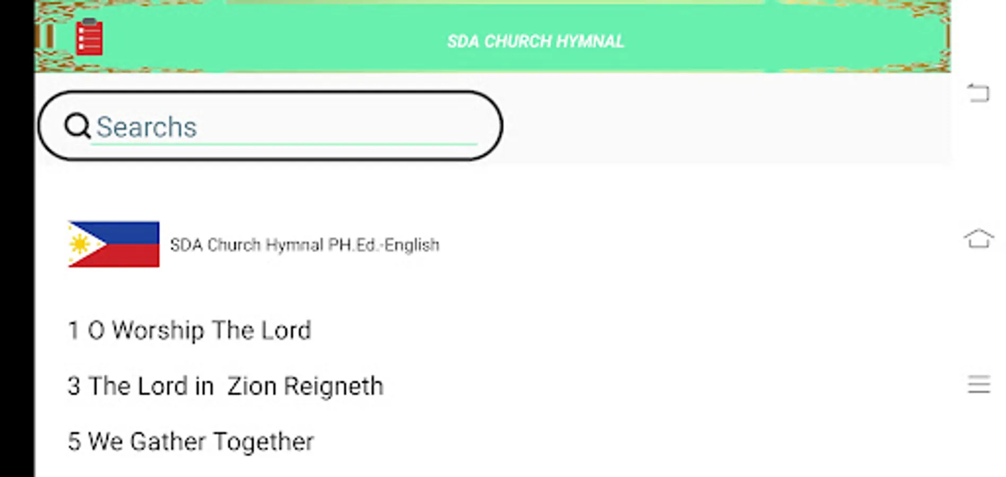Image resolution: width=1006 pixels, height=477 pixels.
Task: Click the yellow sun on the flag
Action: click(x=80, y=244)
